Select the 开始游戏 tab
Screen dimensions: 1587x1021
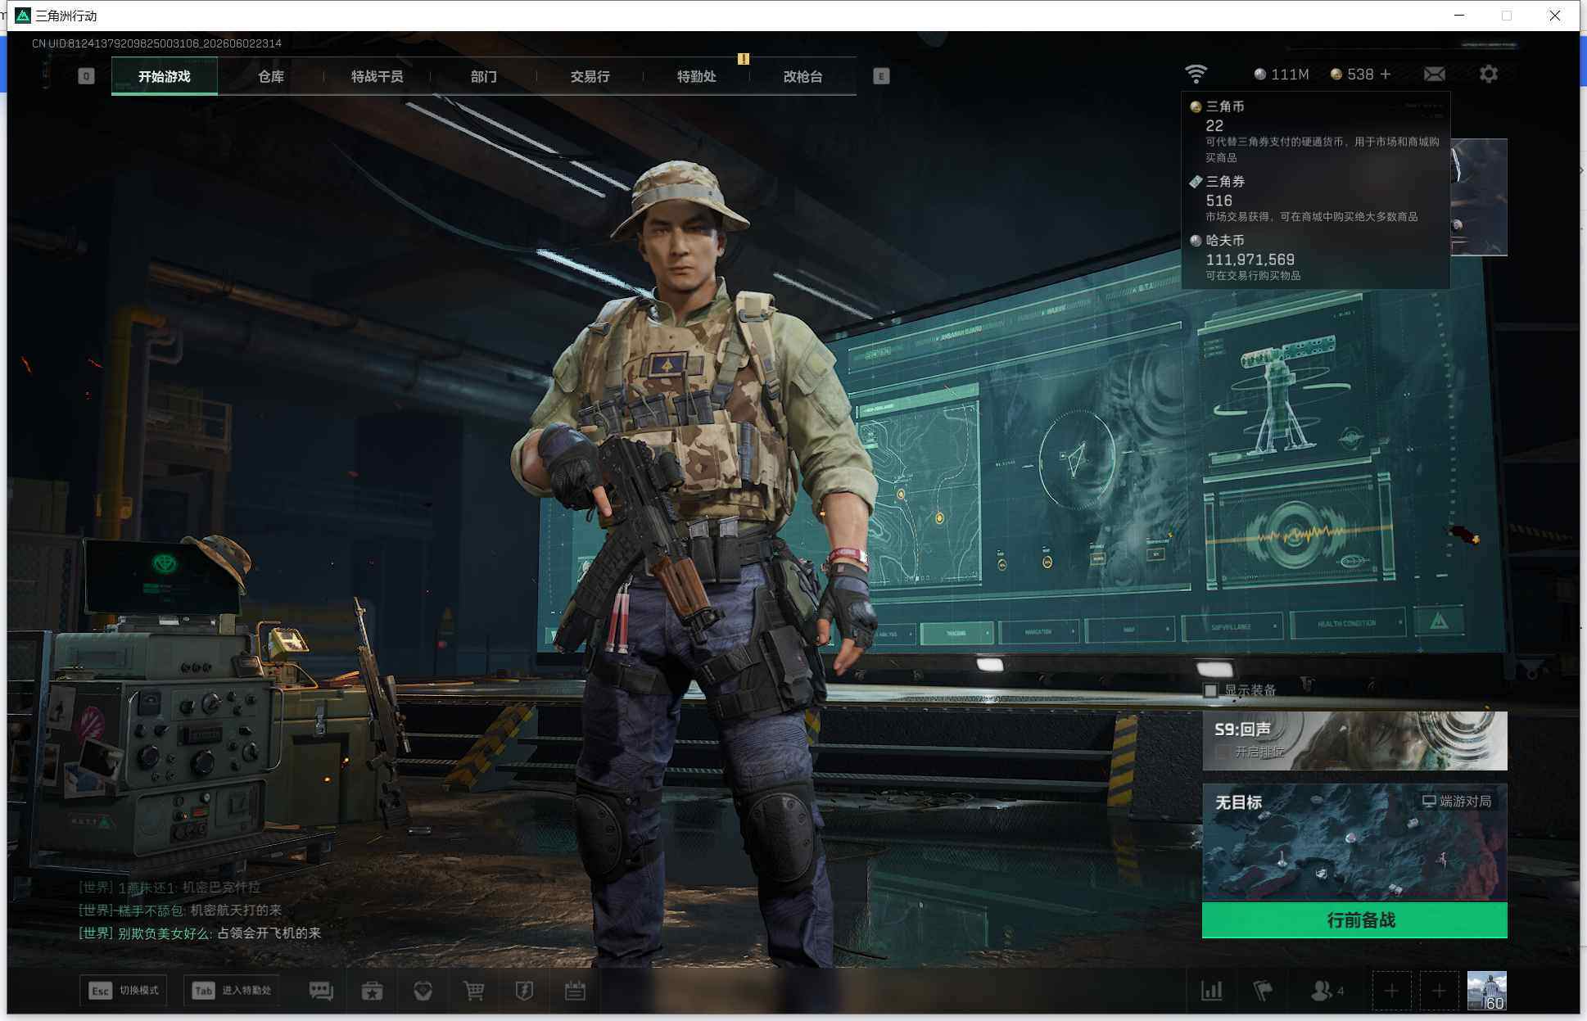(165, 76)
